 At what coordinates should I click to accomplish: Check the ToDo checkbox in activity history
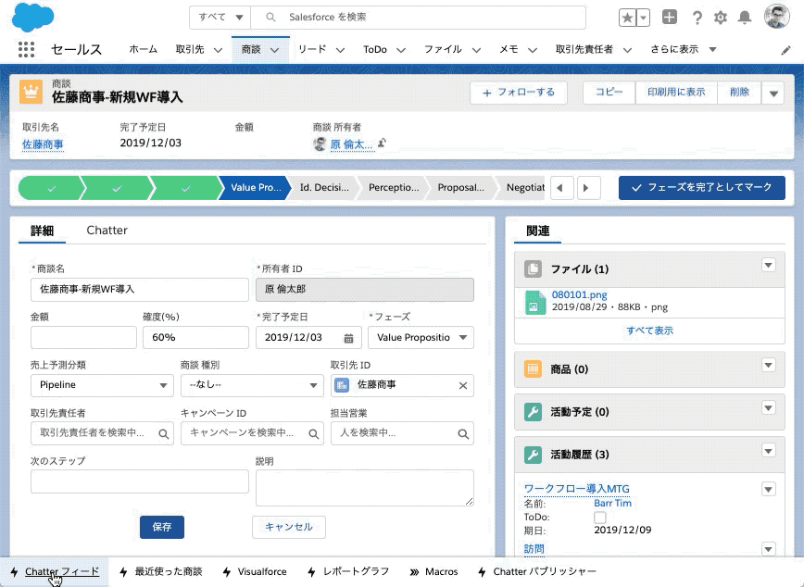tap(599, 518)
